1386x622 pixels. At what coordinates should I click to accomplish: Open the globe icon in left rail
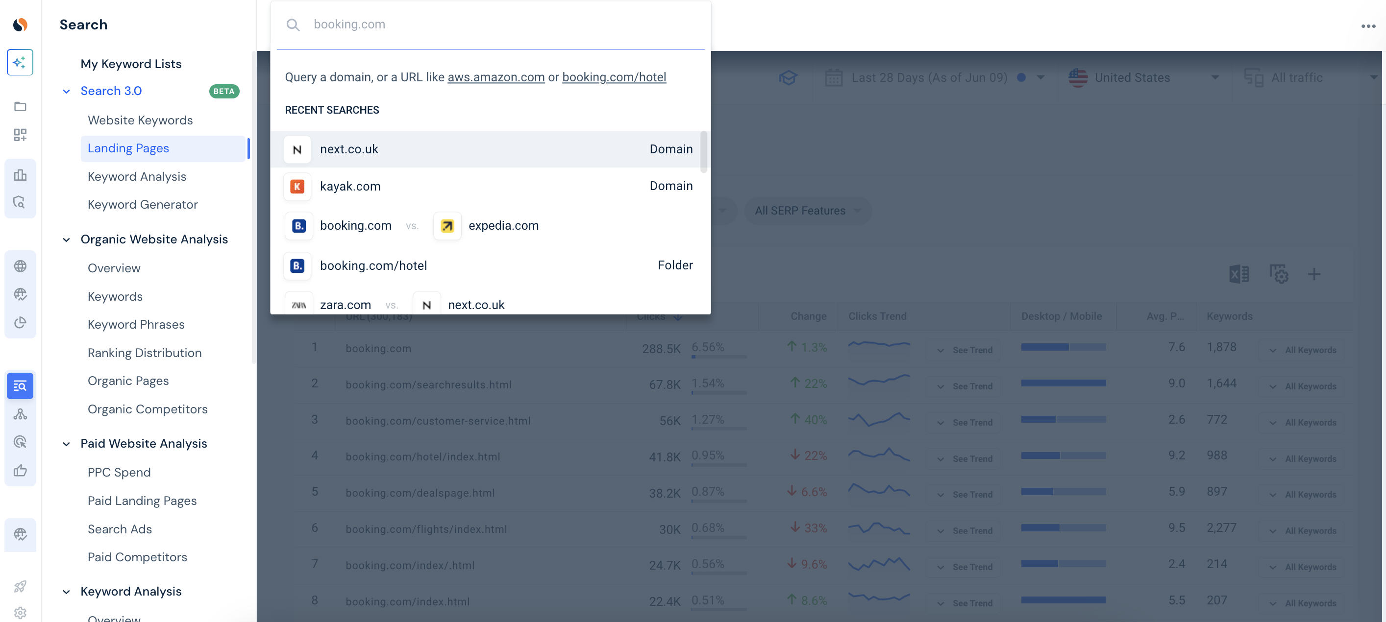pyautogui.click(x=20, y=266)
